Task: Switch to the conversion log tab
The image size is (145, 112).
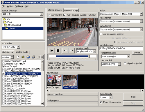Action: pos(71,10)
